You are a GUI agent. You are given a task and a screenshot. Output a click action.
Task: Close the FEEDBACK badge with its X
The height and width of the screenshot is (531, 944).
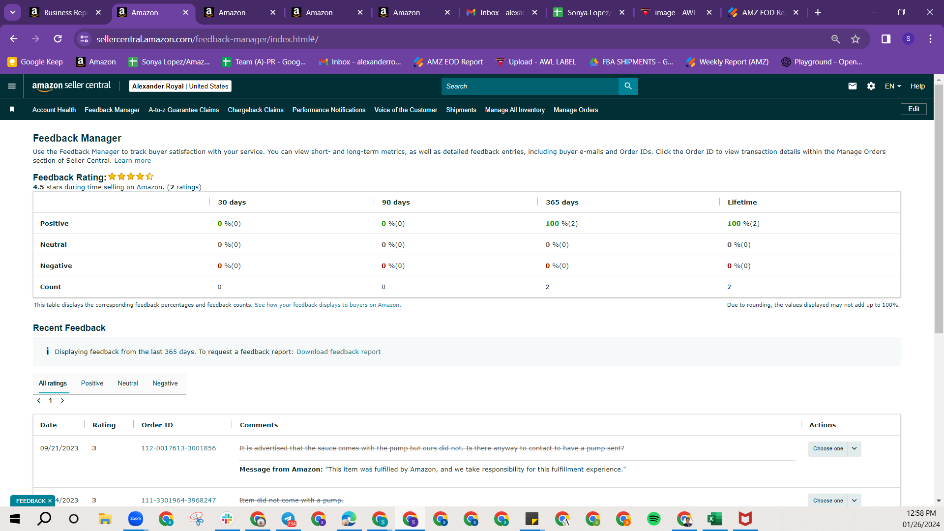pos(50,501)
